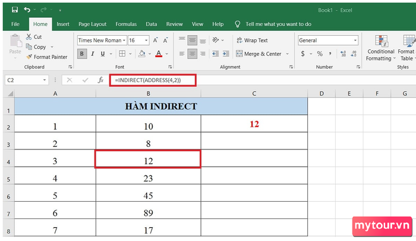Open the Alignment dialog launcher
This screenshot has height=241, width=416.
291,67
